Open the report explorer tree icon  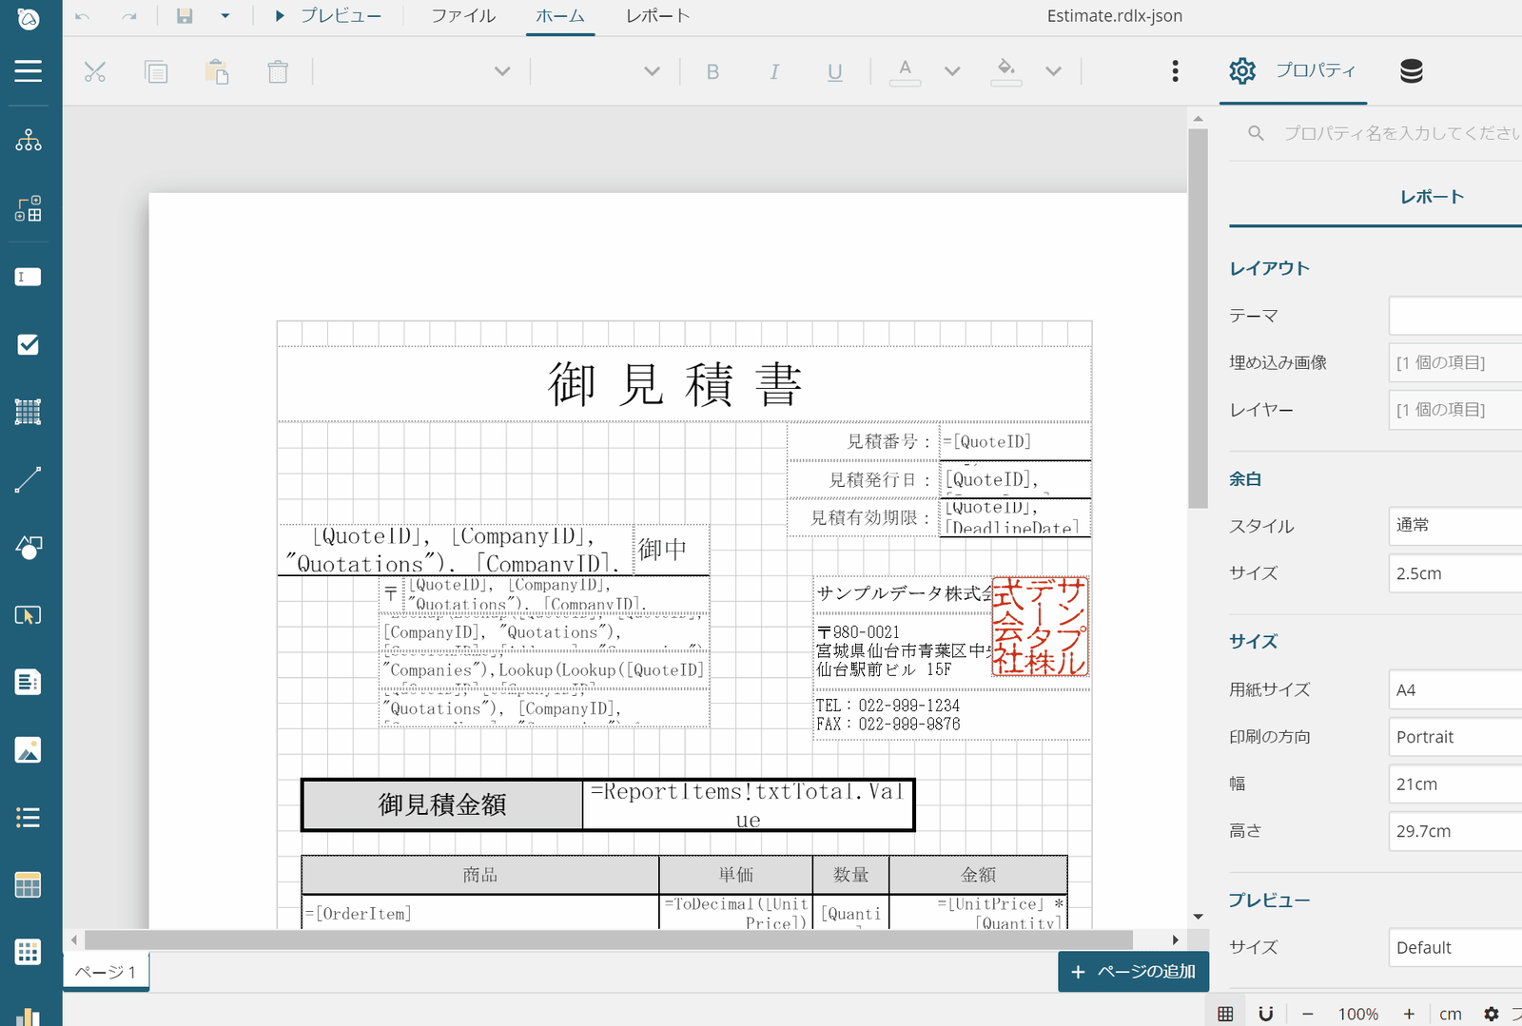click(x=29, y=141)
